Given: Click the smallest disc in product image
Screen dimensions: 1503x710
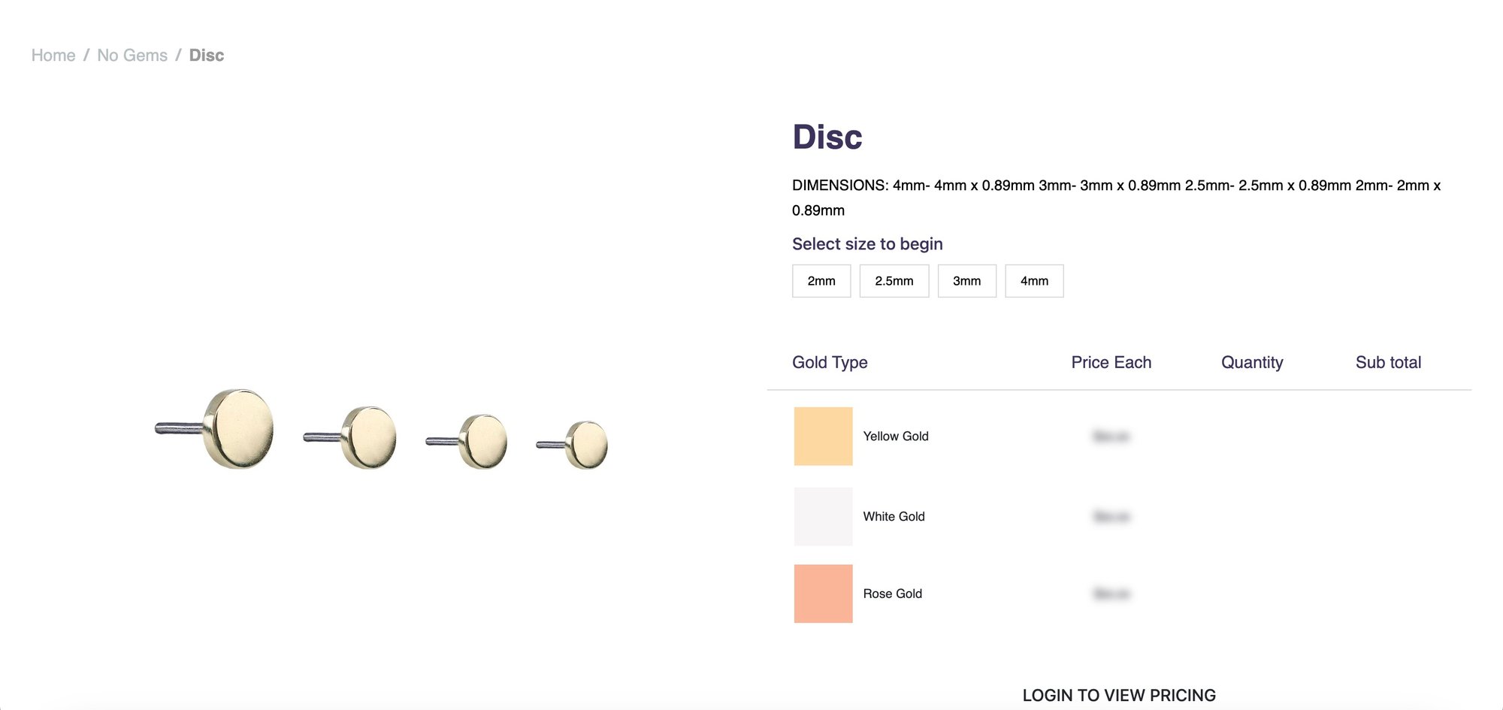Looking at the screenshot, I should [587, 445].
